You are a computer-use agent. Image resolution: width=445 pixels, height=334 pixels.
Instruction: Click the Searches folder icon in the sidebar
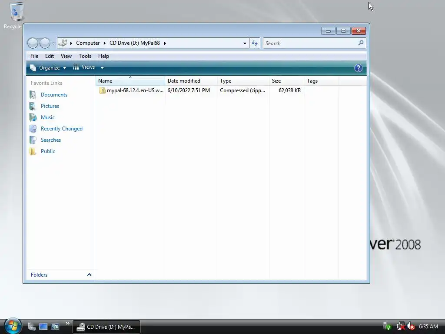33,140
